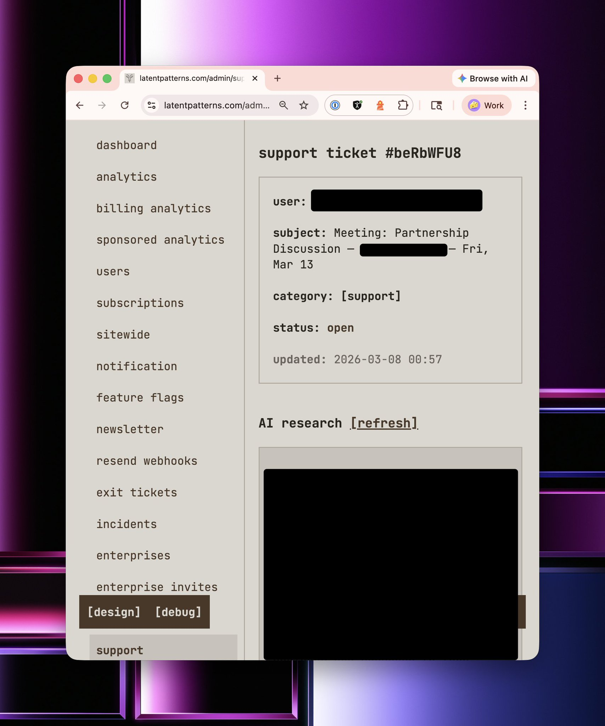Bookmark this page with the star icon

[x=304, y=105]
